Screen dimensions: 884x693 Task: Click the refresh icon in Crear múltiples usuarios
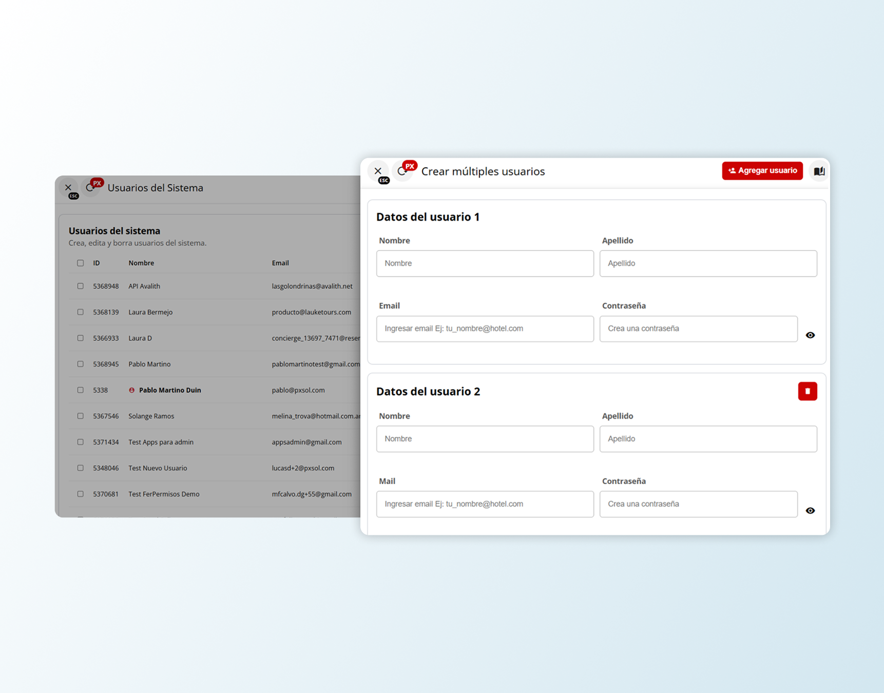[402, 171]
